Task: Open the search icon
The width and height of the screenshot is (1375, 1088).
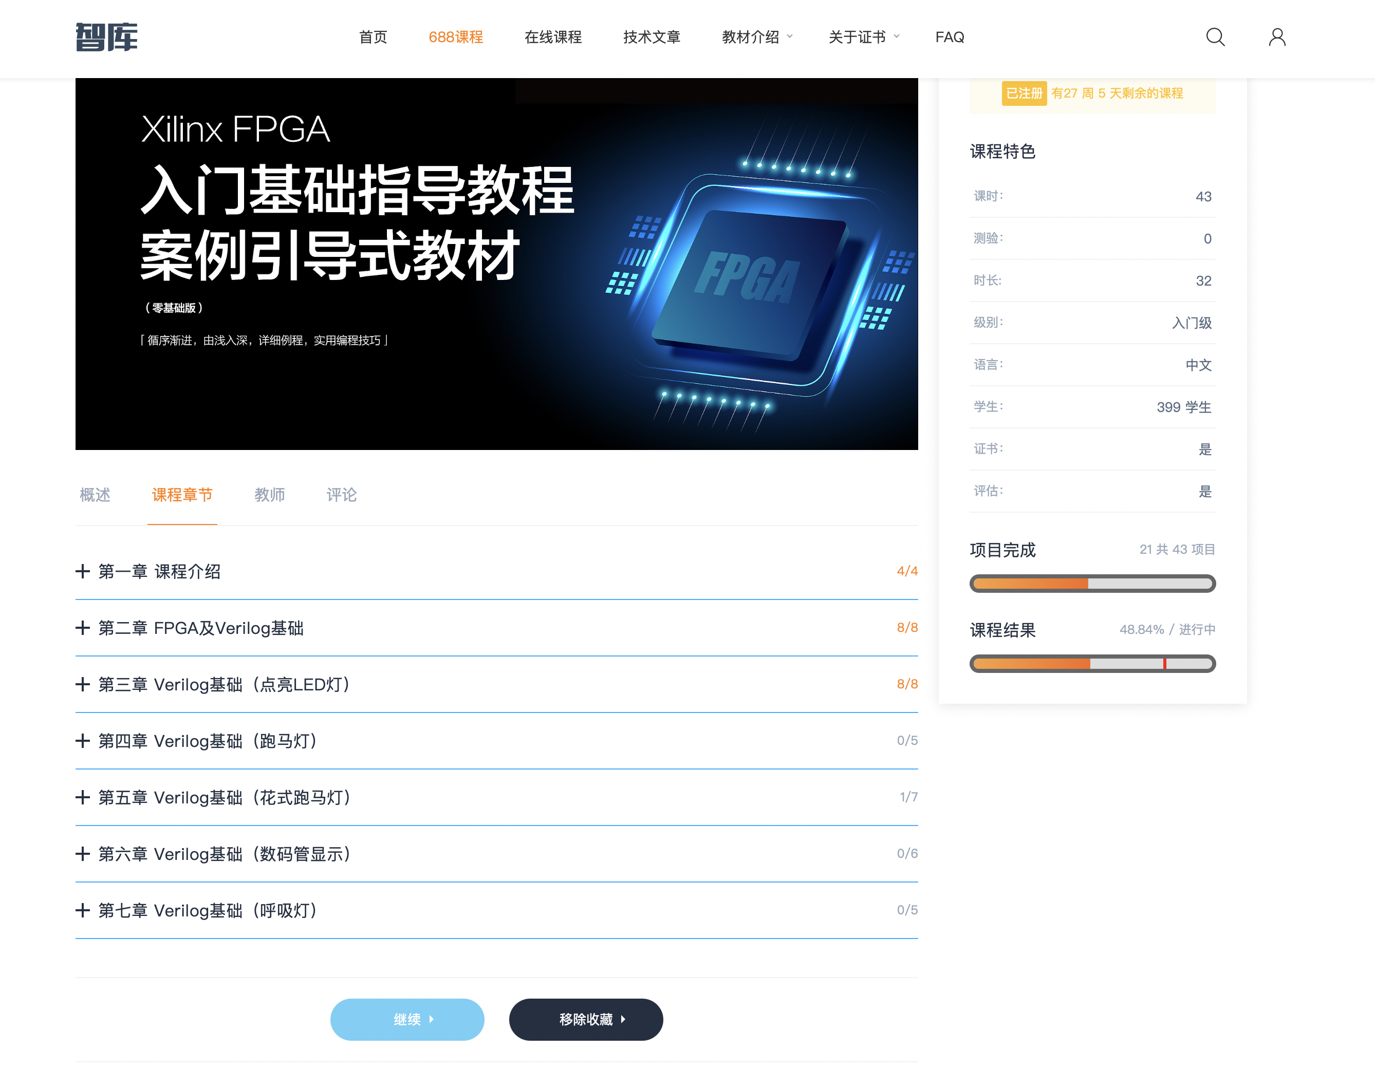Action: [1215, 37]
